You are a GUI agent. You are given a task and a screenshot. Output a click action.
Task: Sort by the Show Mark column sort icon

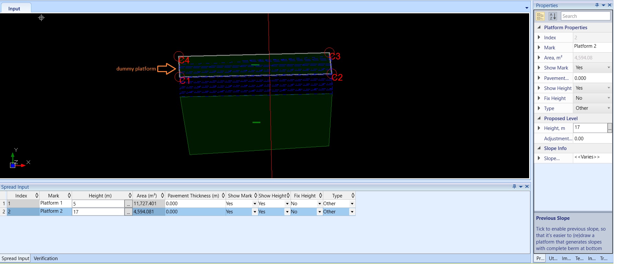coord(255,195)
